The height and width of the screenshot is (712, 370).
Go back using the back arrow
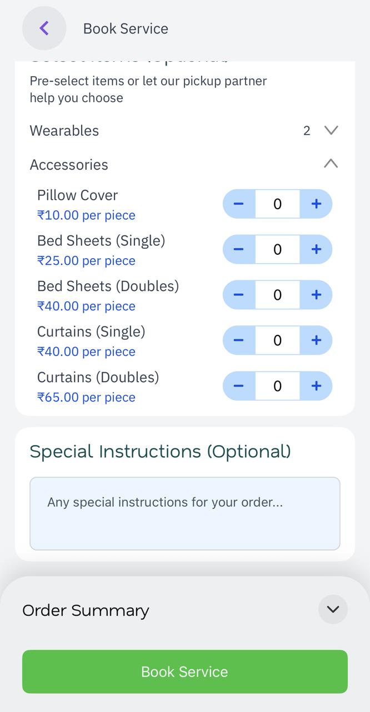(44, 28)
